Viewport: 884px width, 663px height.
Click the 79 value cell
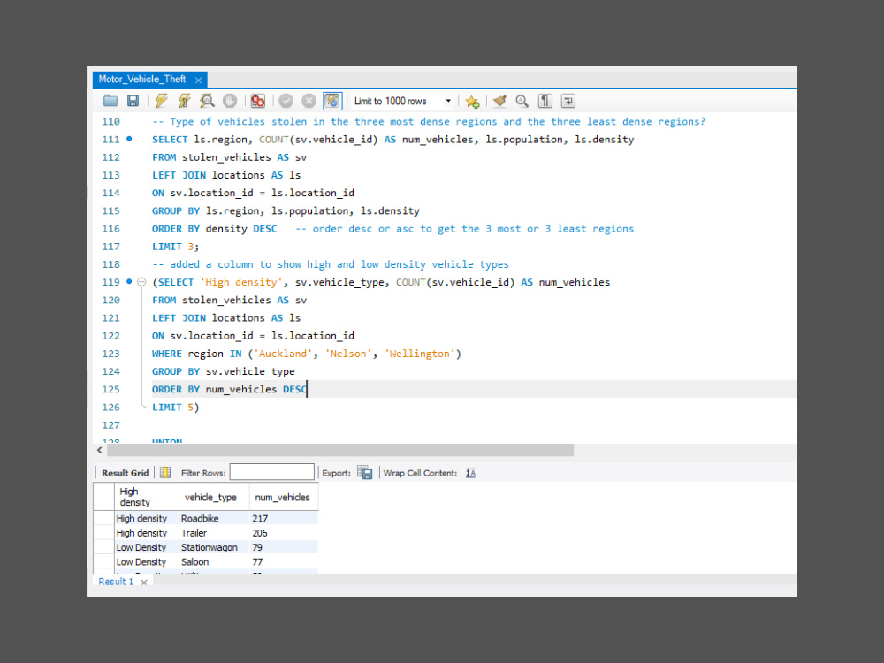click(x=284, y=547)
